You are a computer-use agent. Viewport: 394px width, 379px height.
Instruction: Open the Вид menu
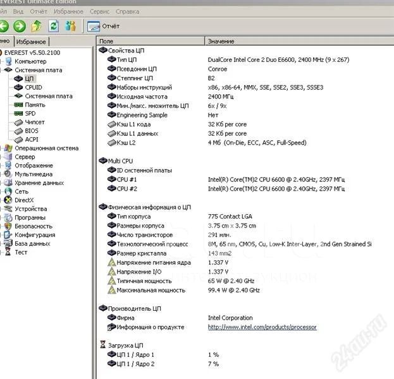coord(18,11)
